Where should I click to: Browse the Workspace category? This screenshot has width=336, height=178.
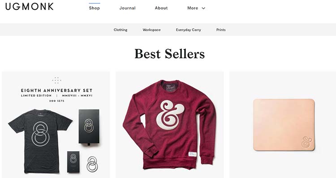(x=151, y=30)
